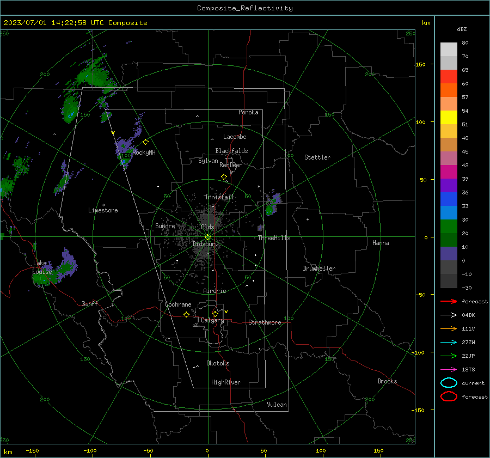Click the Sylvan label

[208, 161]
